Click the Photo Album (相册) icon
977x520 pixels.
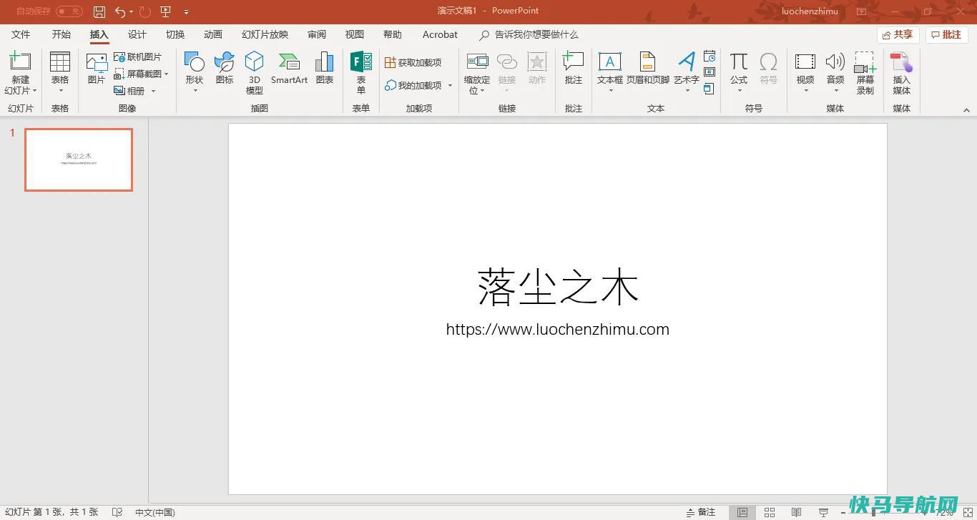(x=129, y=91)
